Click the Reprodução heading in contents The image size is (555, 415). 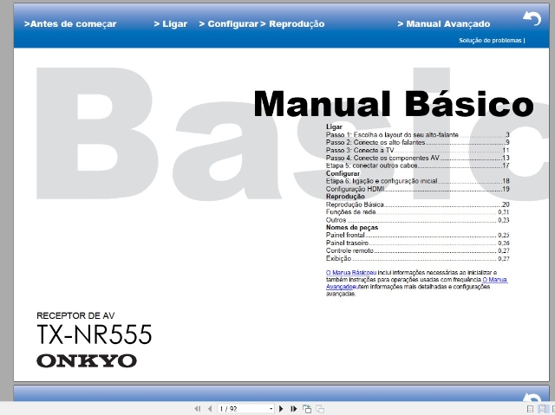[345, 197]
